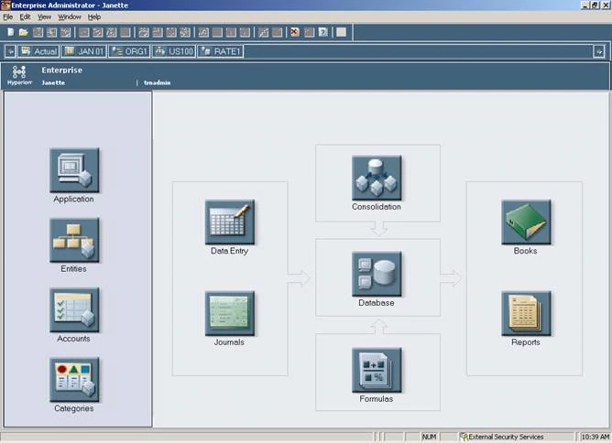Open the Edit menu
The width and height of the screenshot is (612, 444).
click(25, 16)
